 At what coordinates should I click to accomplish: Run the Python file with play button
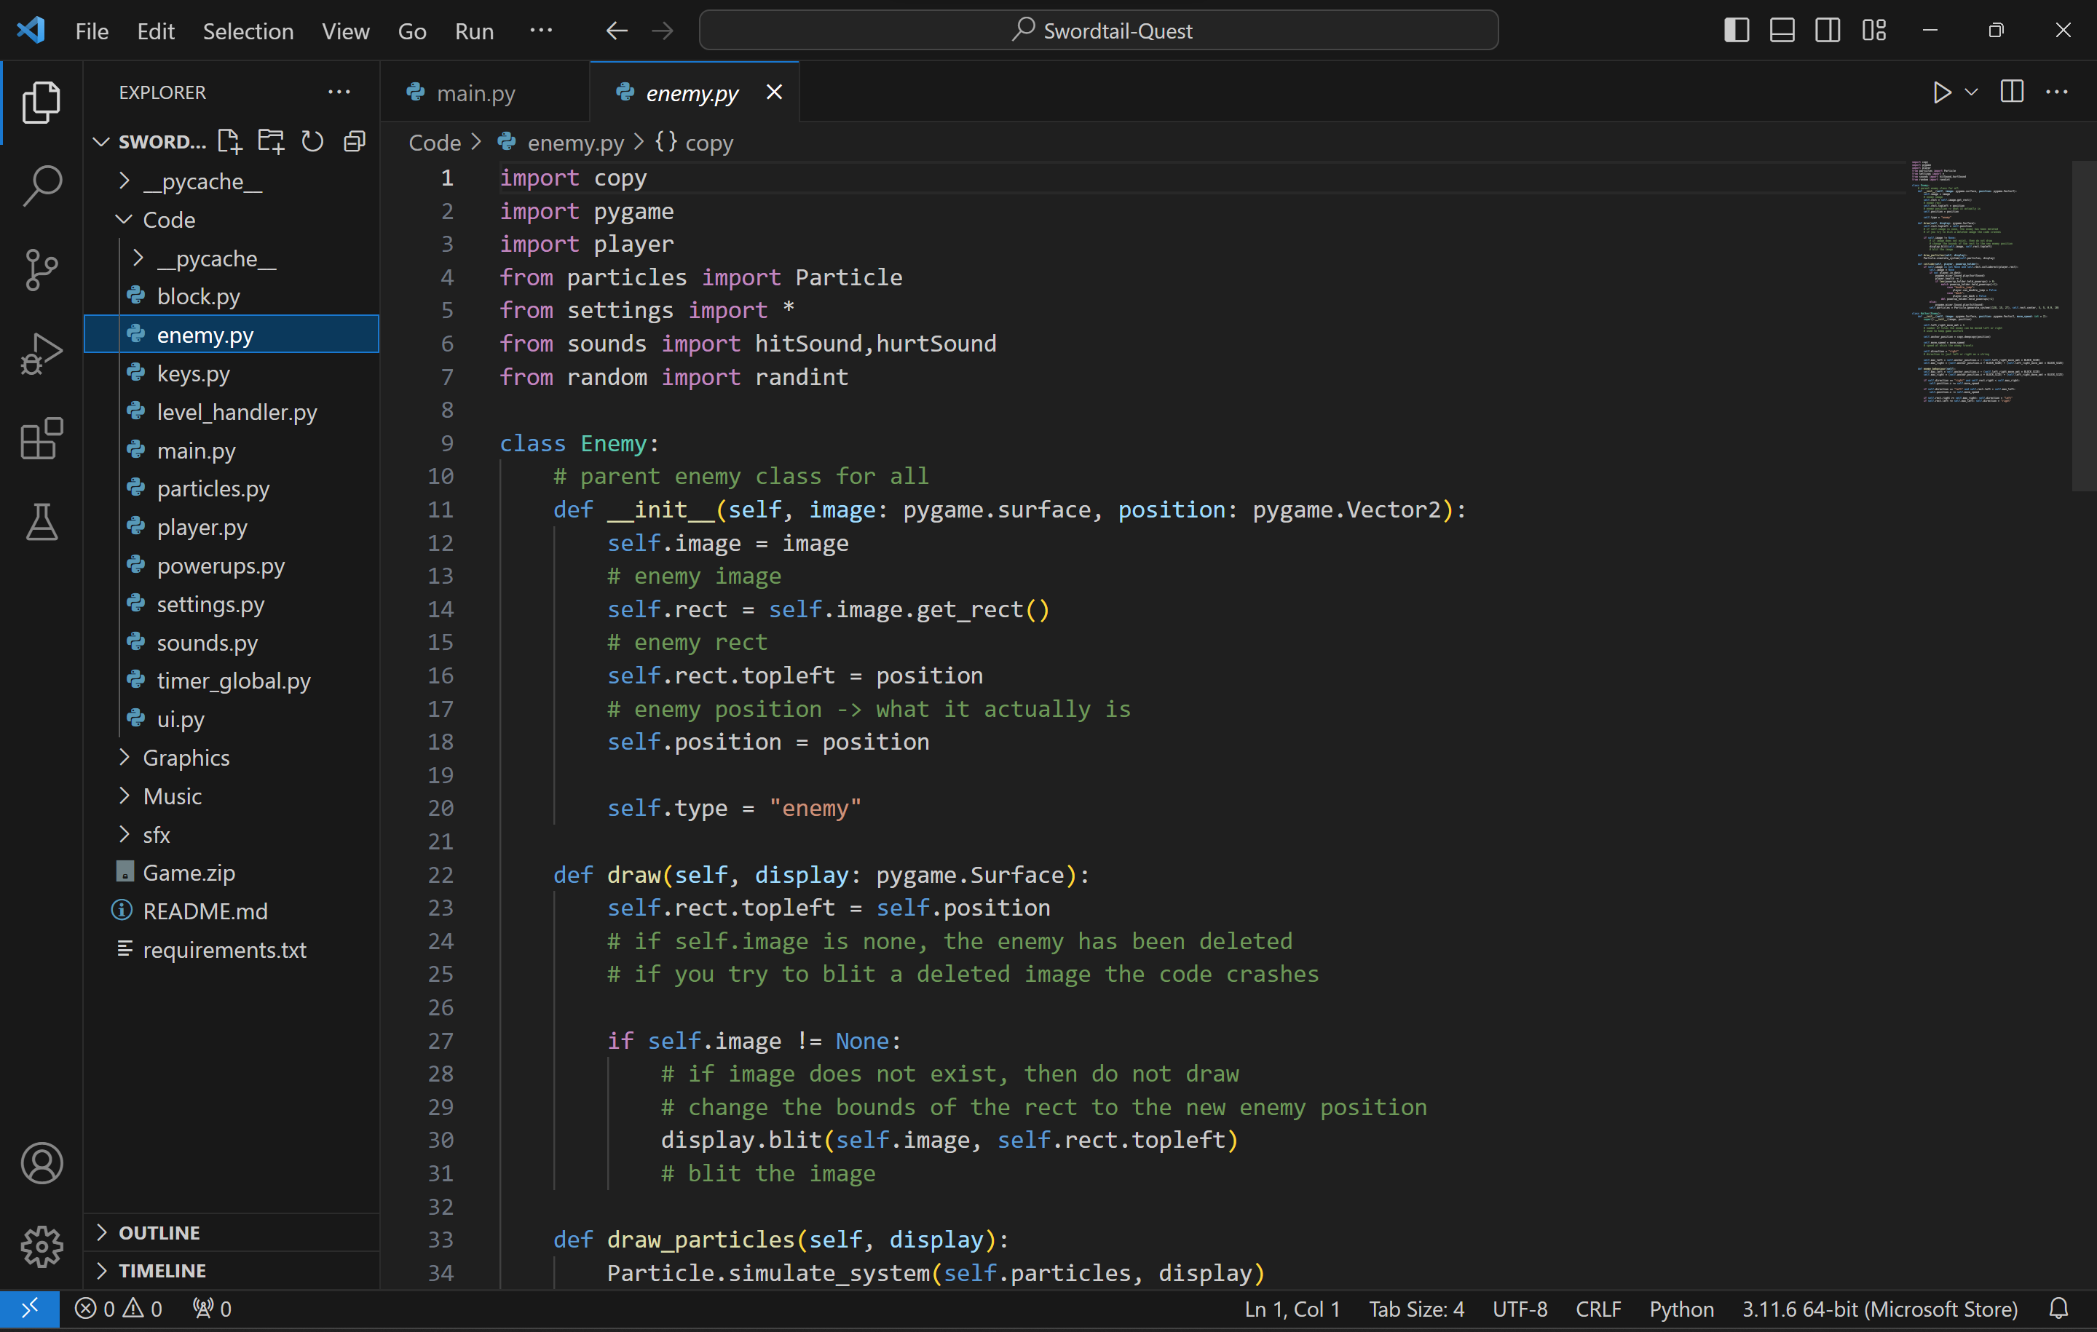(x=1941, y=92)
